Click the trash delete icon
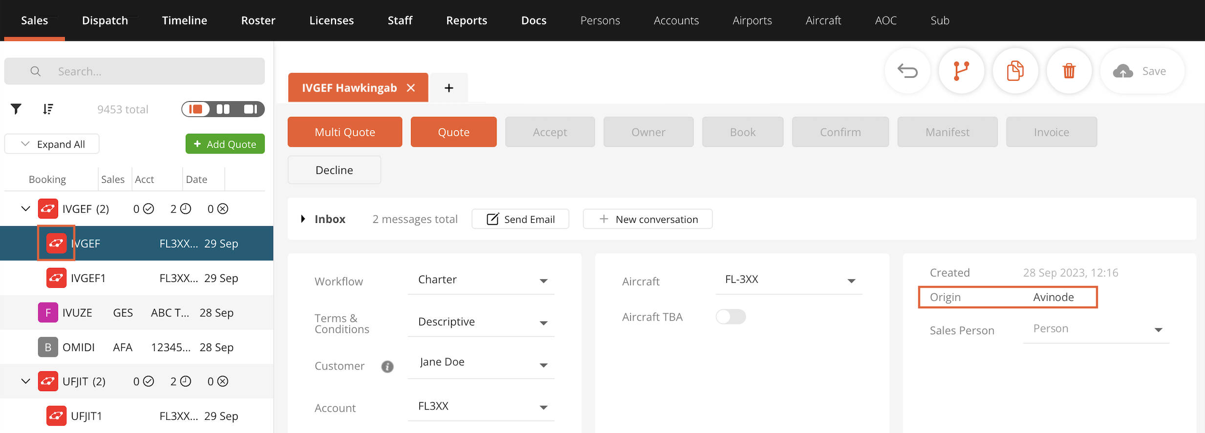1205x433 pixels. [x=1069, y=71]
